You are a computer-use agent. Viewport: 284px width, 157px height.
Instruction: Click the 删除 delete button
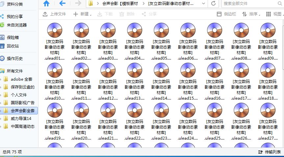pos(127,14)
